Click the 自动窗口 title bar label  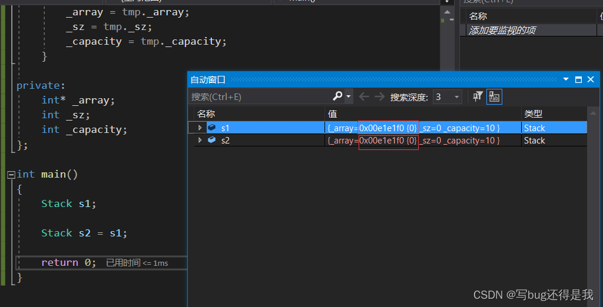coord(208,80)
